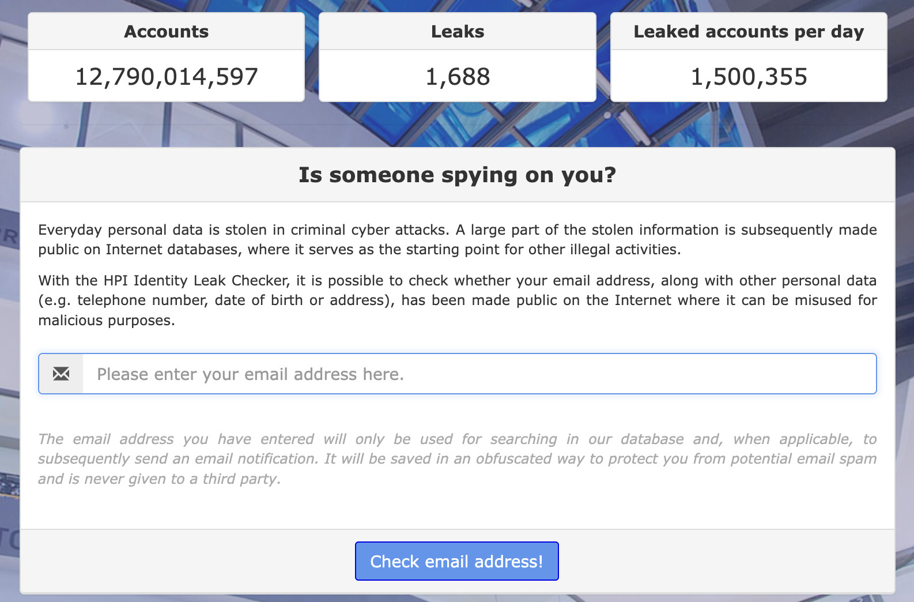Screen dimensions: 914x602
Task: Click the Please enter your email placeholder text
Action: (x=250, y=374)
